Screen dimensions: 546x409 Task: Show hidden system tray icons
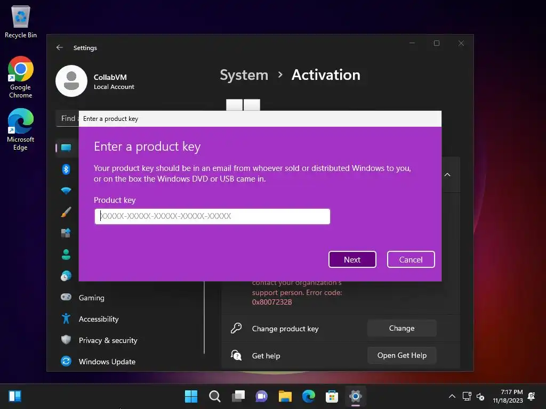click(452, 396)
